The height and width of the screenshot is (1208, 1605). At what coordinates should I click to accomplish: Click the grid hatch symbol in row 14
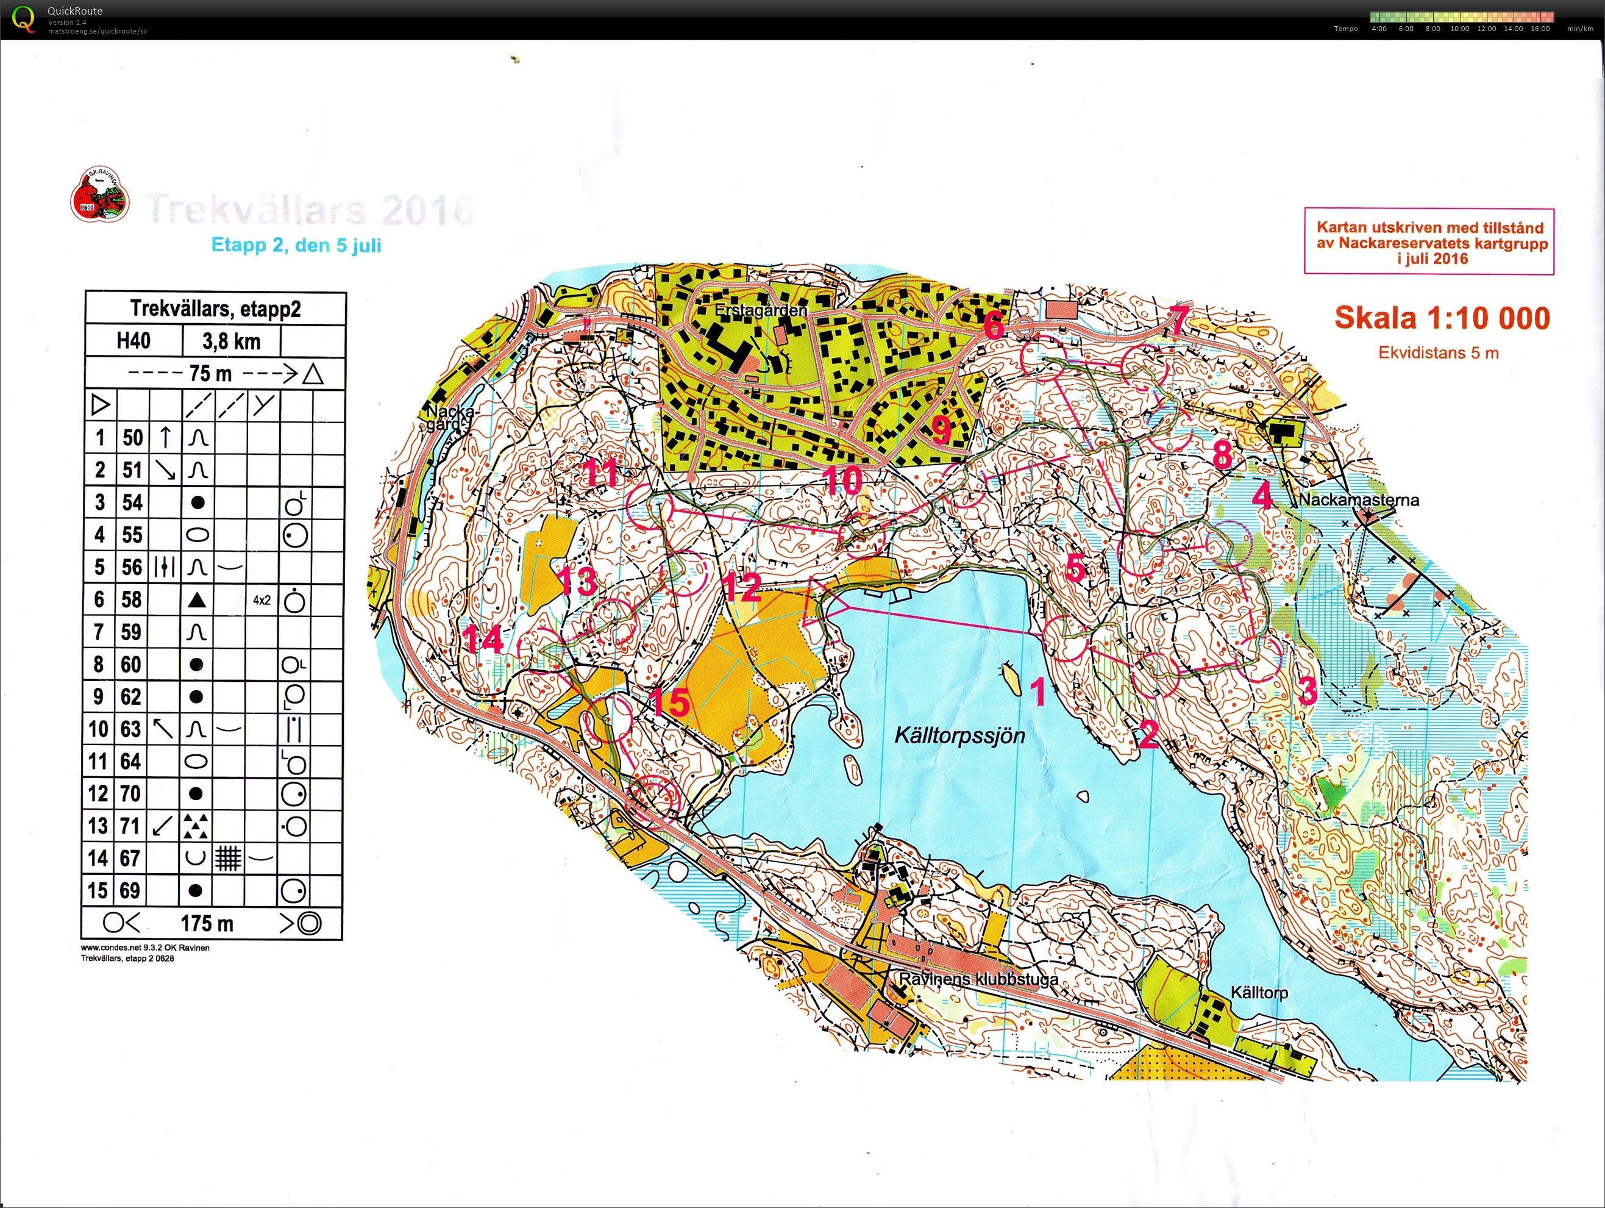228,858
